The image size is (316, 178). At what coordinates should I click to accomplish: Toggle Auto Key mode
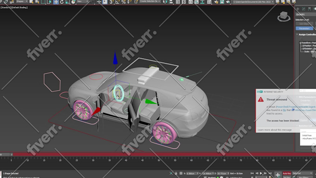pos(287,173)
